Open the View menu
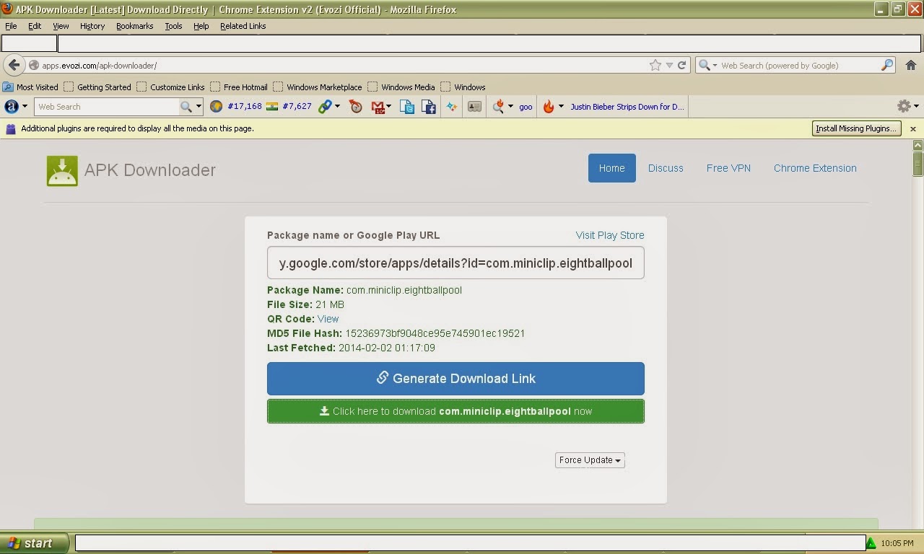Viewport: 924px width, 554px height. coord(61,26)
